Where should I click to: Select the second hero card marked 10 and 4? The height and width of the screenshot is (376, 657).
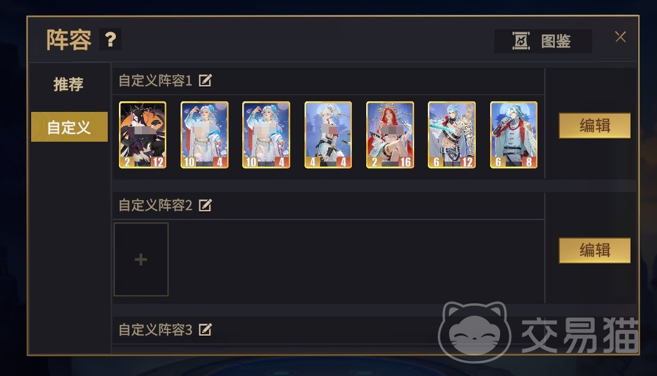pyautogui.click(x=266, y=135)
